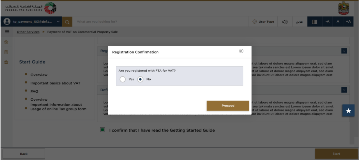359x160 pixels.
Task: Click the Proceed button
Action: tap(228, 106)
